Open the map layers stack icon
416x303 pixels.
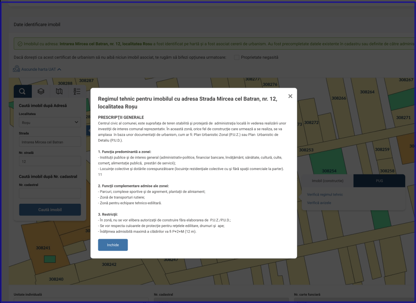[41, 92]
